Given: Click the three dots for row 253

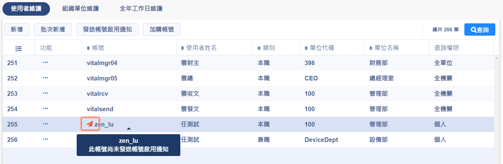Looking at the screenshot, I should [45, 93].
